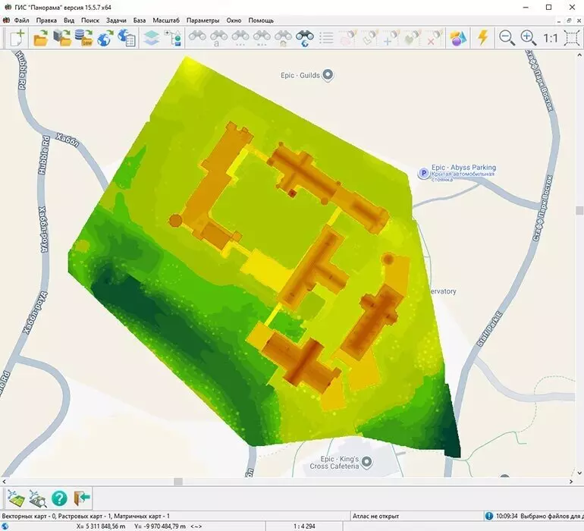Click active binoculars with globe icon

coord(305,38)
